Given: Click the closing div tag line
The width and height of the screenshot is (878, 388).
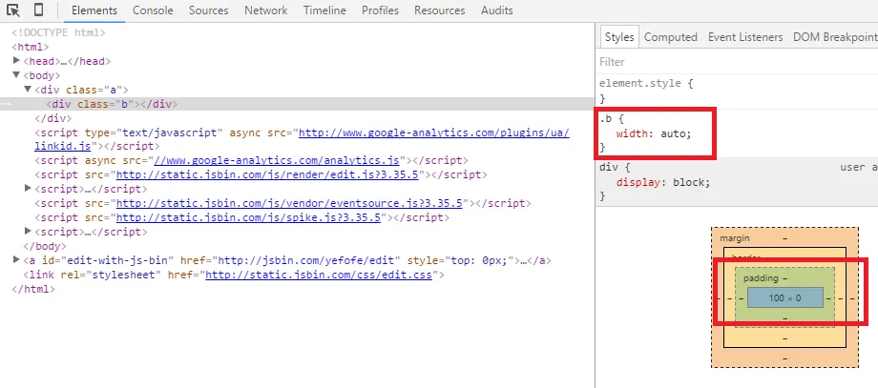Looking at the screenshot, I should 52,118.
